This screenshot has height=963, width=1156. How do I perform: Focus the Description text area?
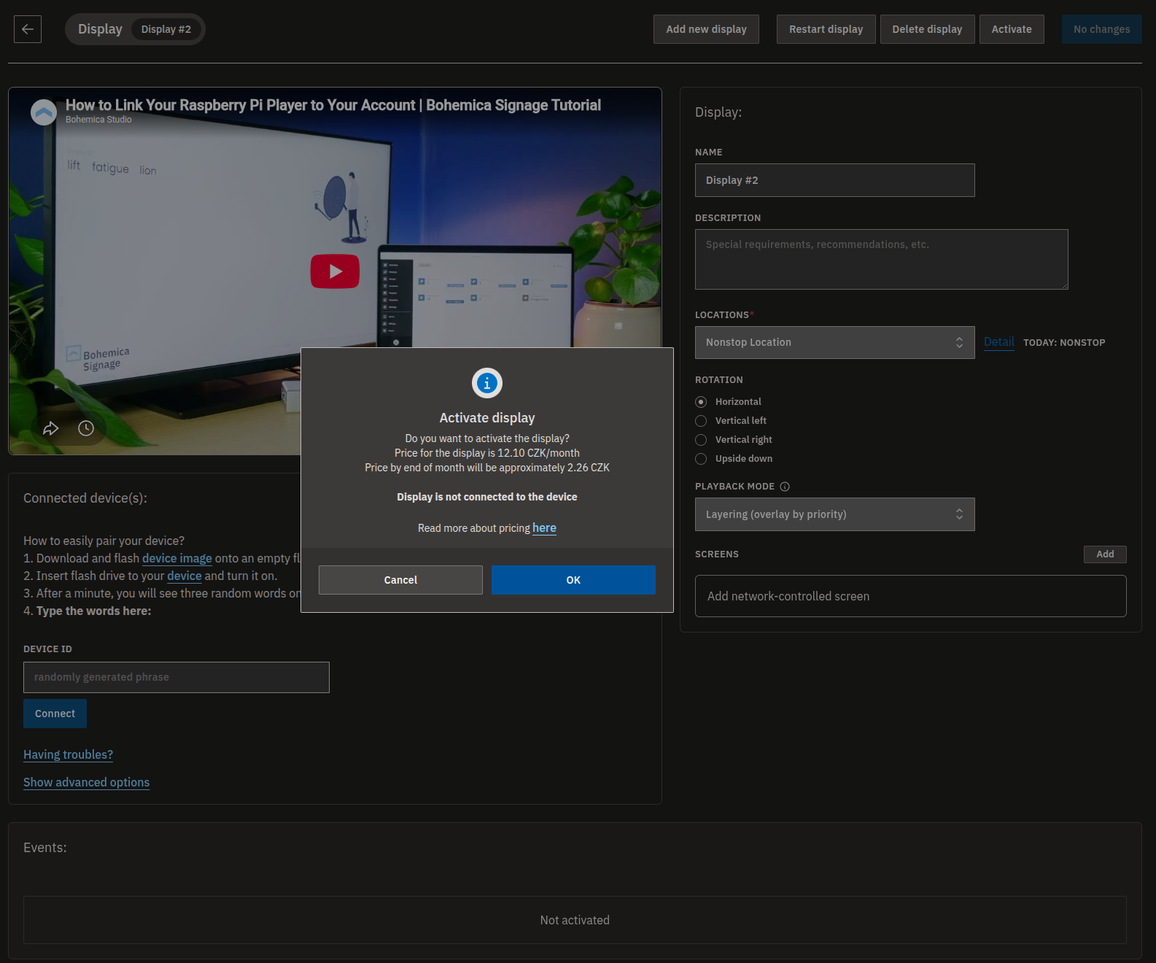(881, 259)
